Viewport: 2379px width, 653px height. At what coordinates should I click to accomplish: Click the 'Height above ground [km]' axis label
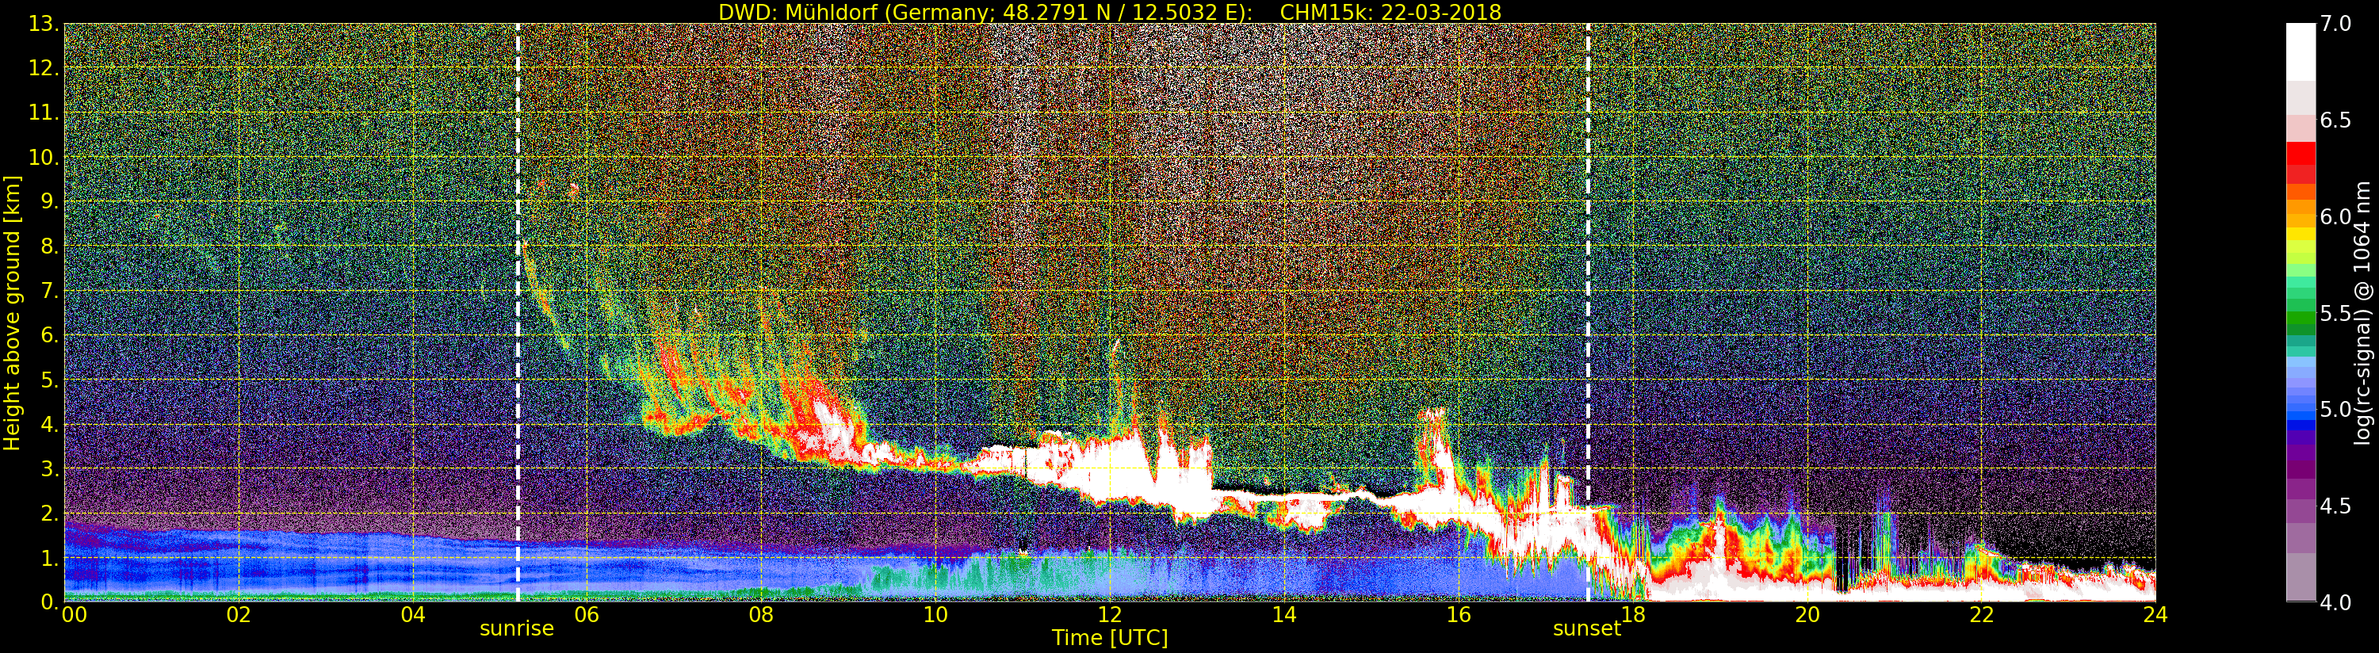(x=12, y=313)
